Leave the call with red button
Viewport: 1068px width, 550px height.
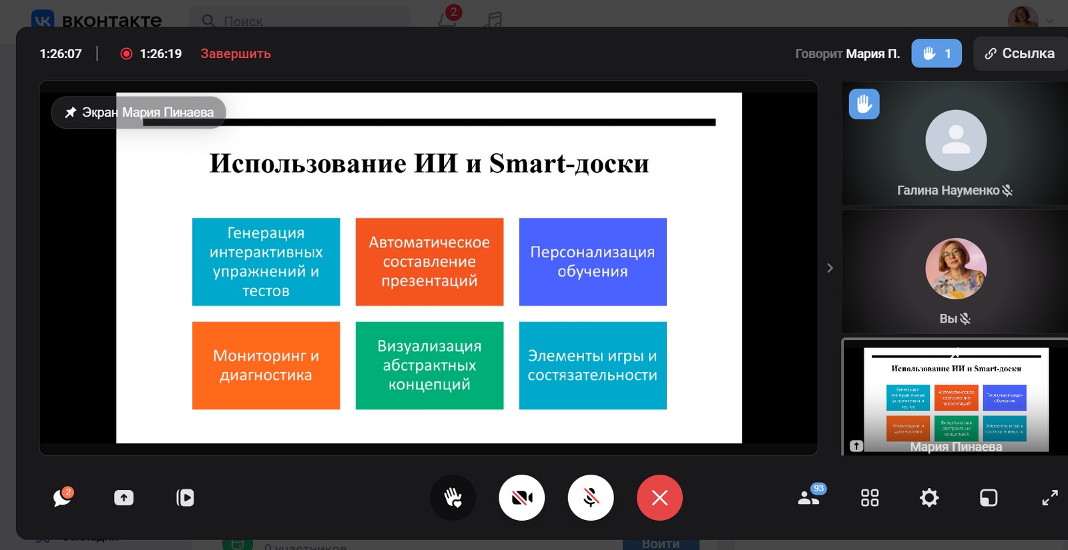[x=659, y=497]
